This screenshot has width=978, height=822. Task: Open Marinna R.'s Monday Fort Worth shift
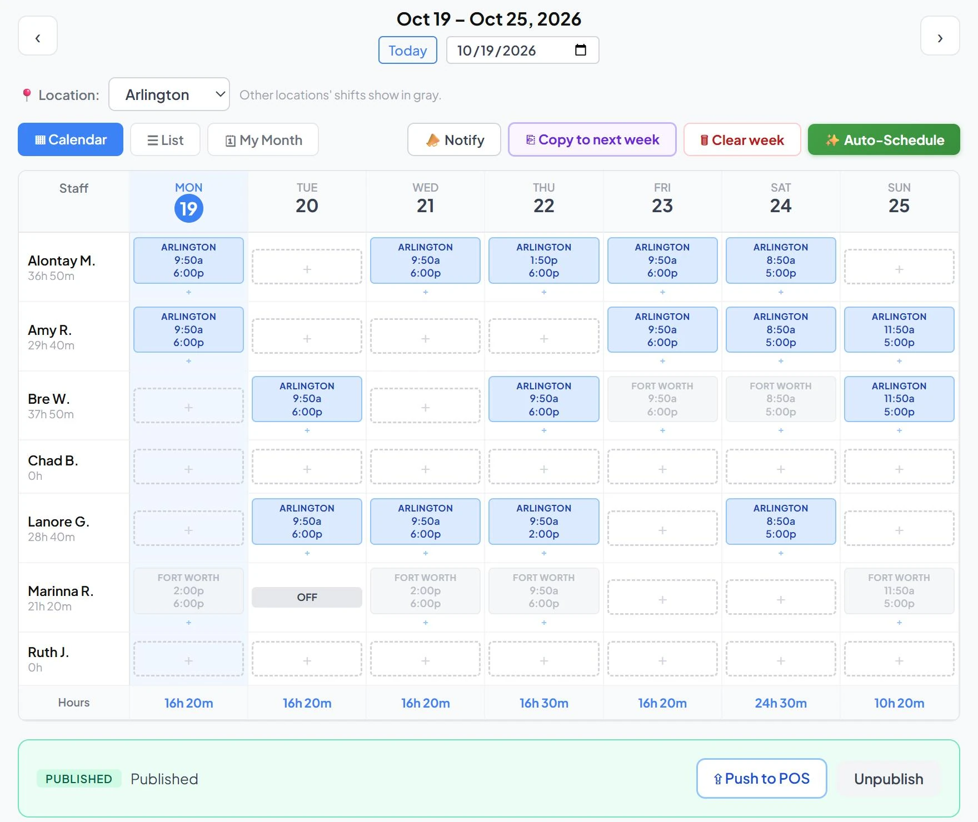point(188,591)
